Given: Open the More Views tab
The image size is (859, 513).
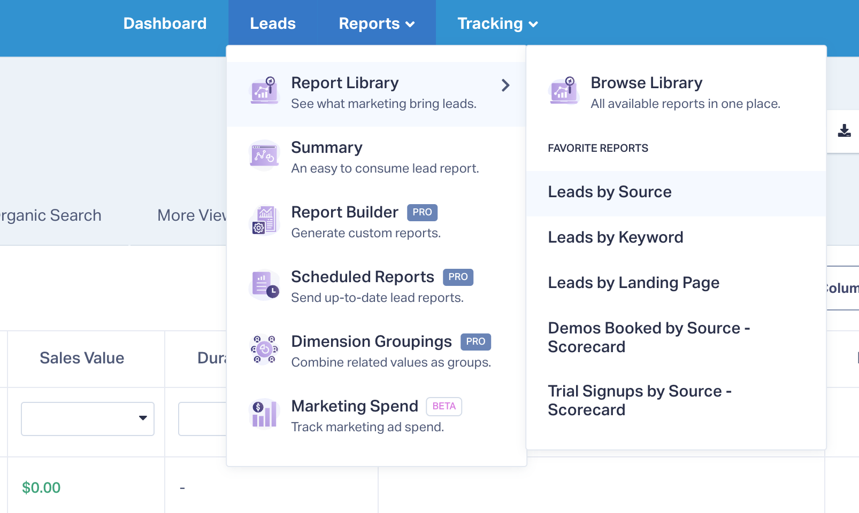Looking at the screenshot, I should pos(191,215).
